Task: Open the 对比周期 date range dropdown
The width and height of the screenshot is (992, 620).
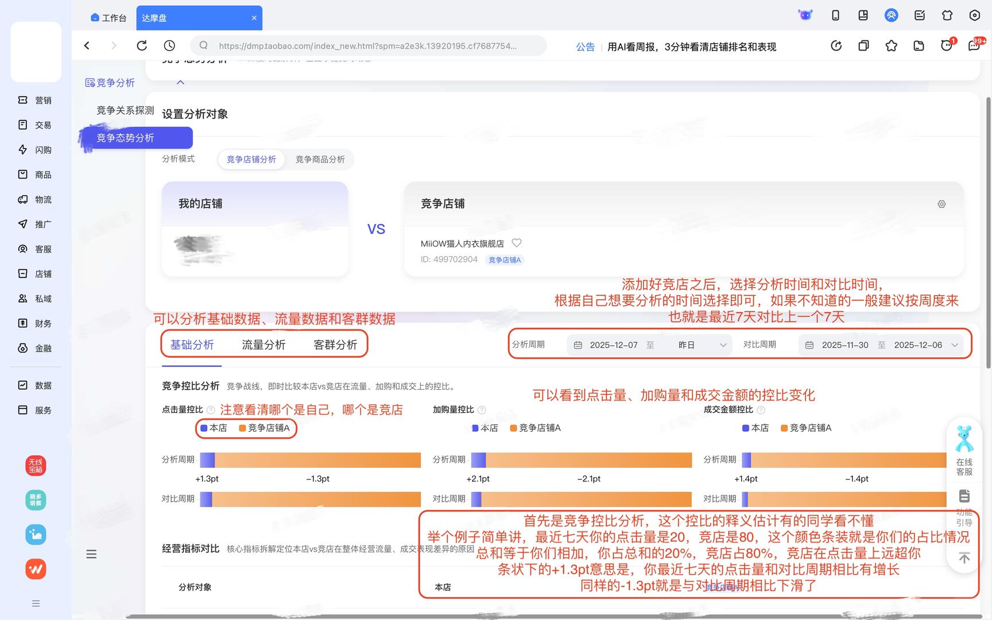Action: 881,345
